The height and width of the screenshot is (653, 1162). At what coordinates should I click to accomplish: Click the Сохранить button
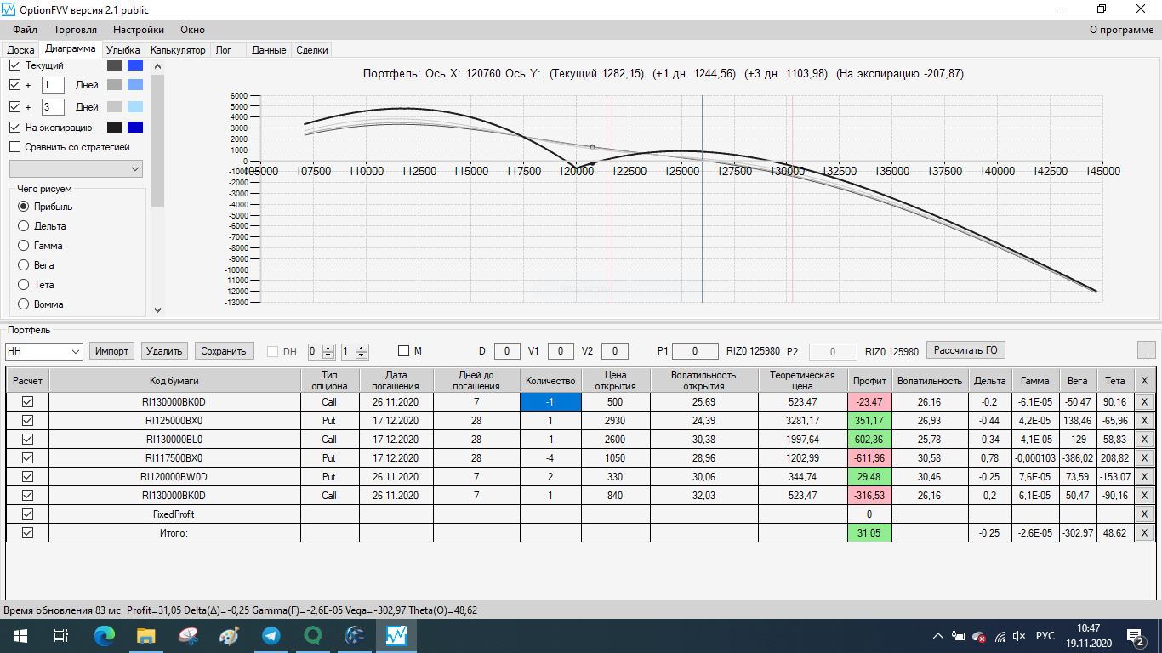point(225,351)
